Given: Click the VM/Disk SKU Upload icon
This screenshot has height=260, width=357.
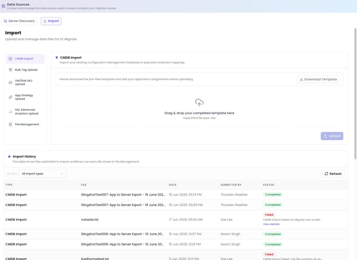Looking at the screenshot, I should click(11, 82).
